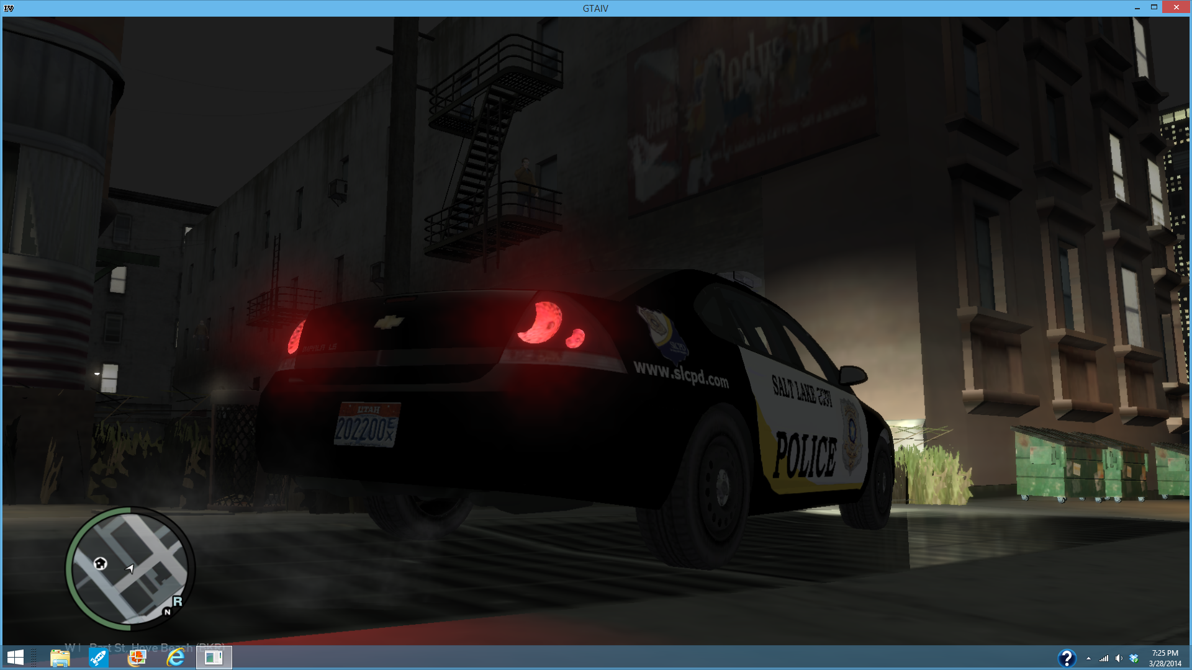Viewport: 1192px width, 670px height.
Task: Expand the hidden tray icons arrow
Action: pyautogui.click(x=1088, y=658)
